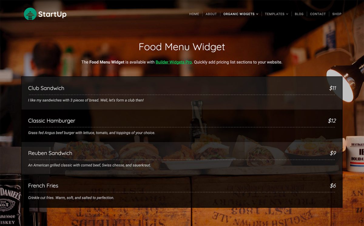Open the Organic Widgets menu item

coord(239,14)
